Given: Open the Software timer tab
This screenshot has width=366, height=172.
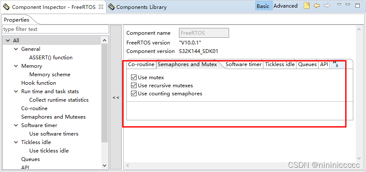Looking at the screenshot, I should [x=243, y=64].
